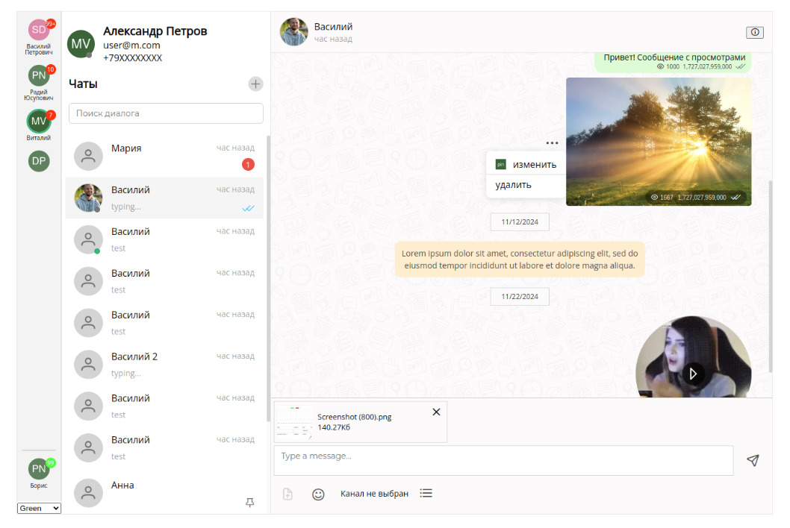Viewport: 790px width, 528px height.
Task: Click the chat list scrollbar
Action: coord(268,278)
